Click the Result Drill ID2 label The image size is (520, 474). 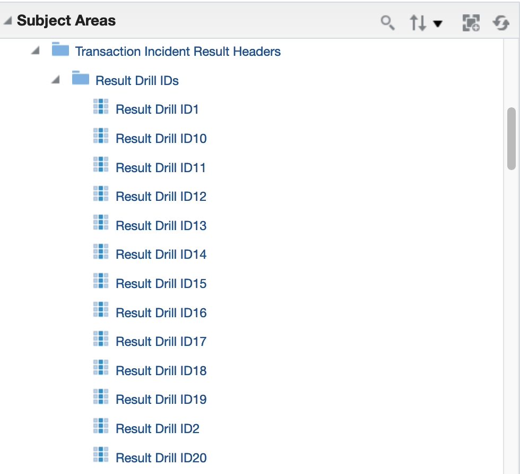[x=157, y=429]
